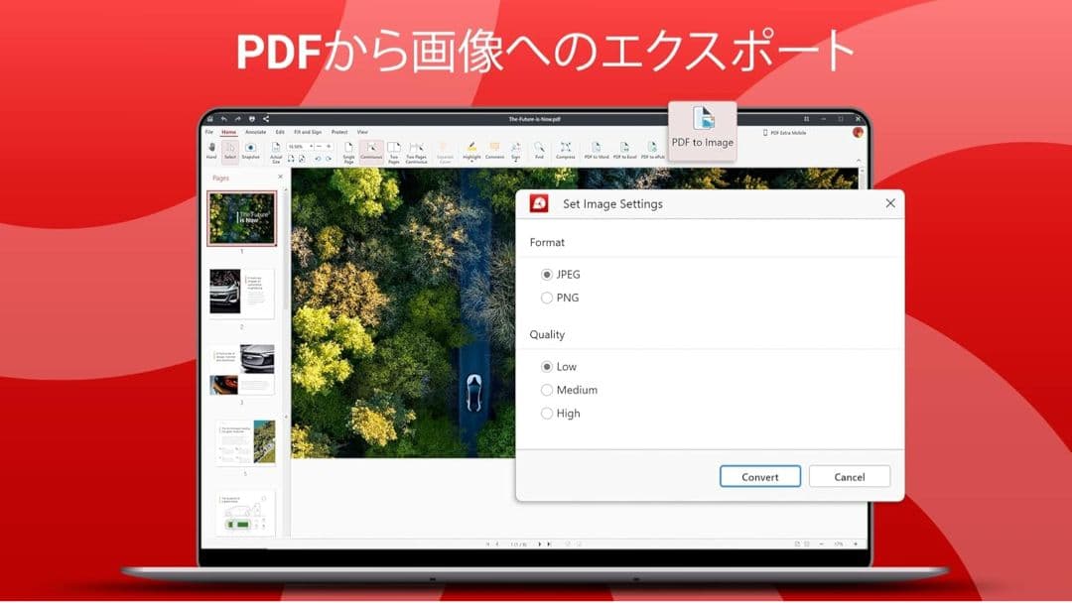Click the Convert button
1072x603 pixels.
click(x=759, y=476)
